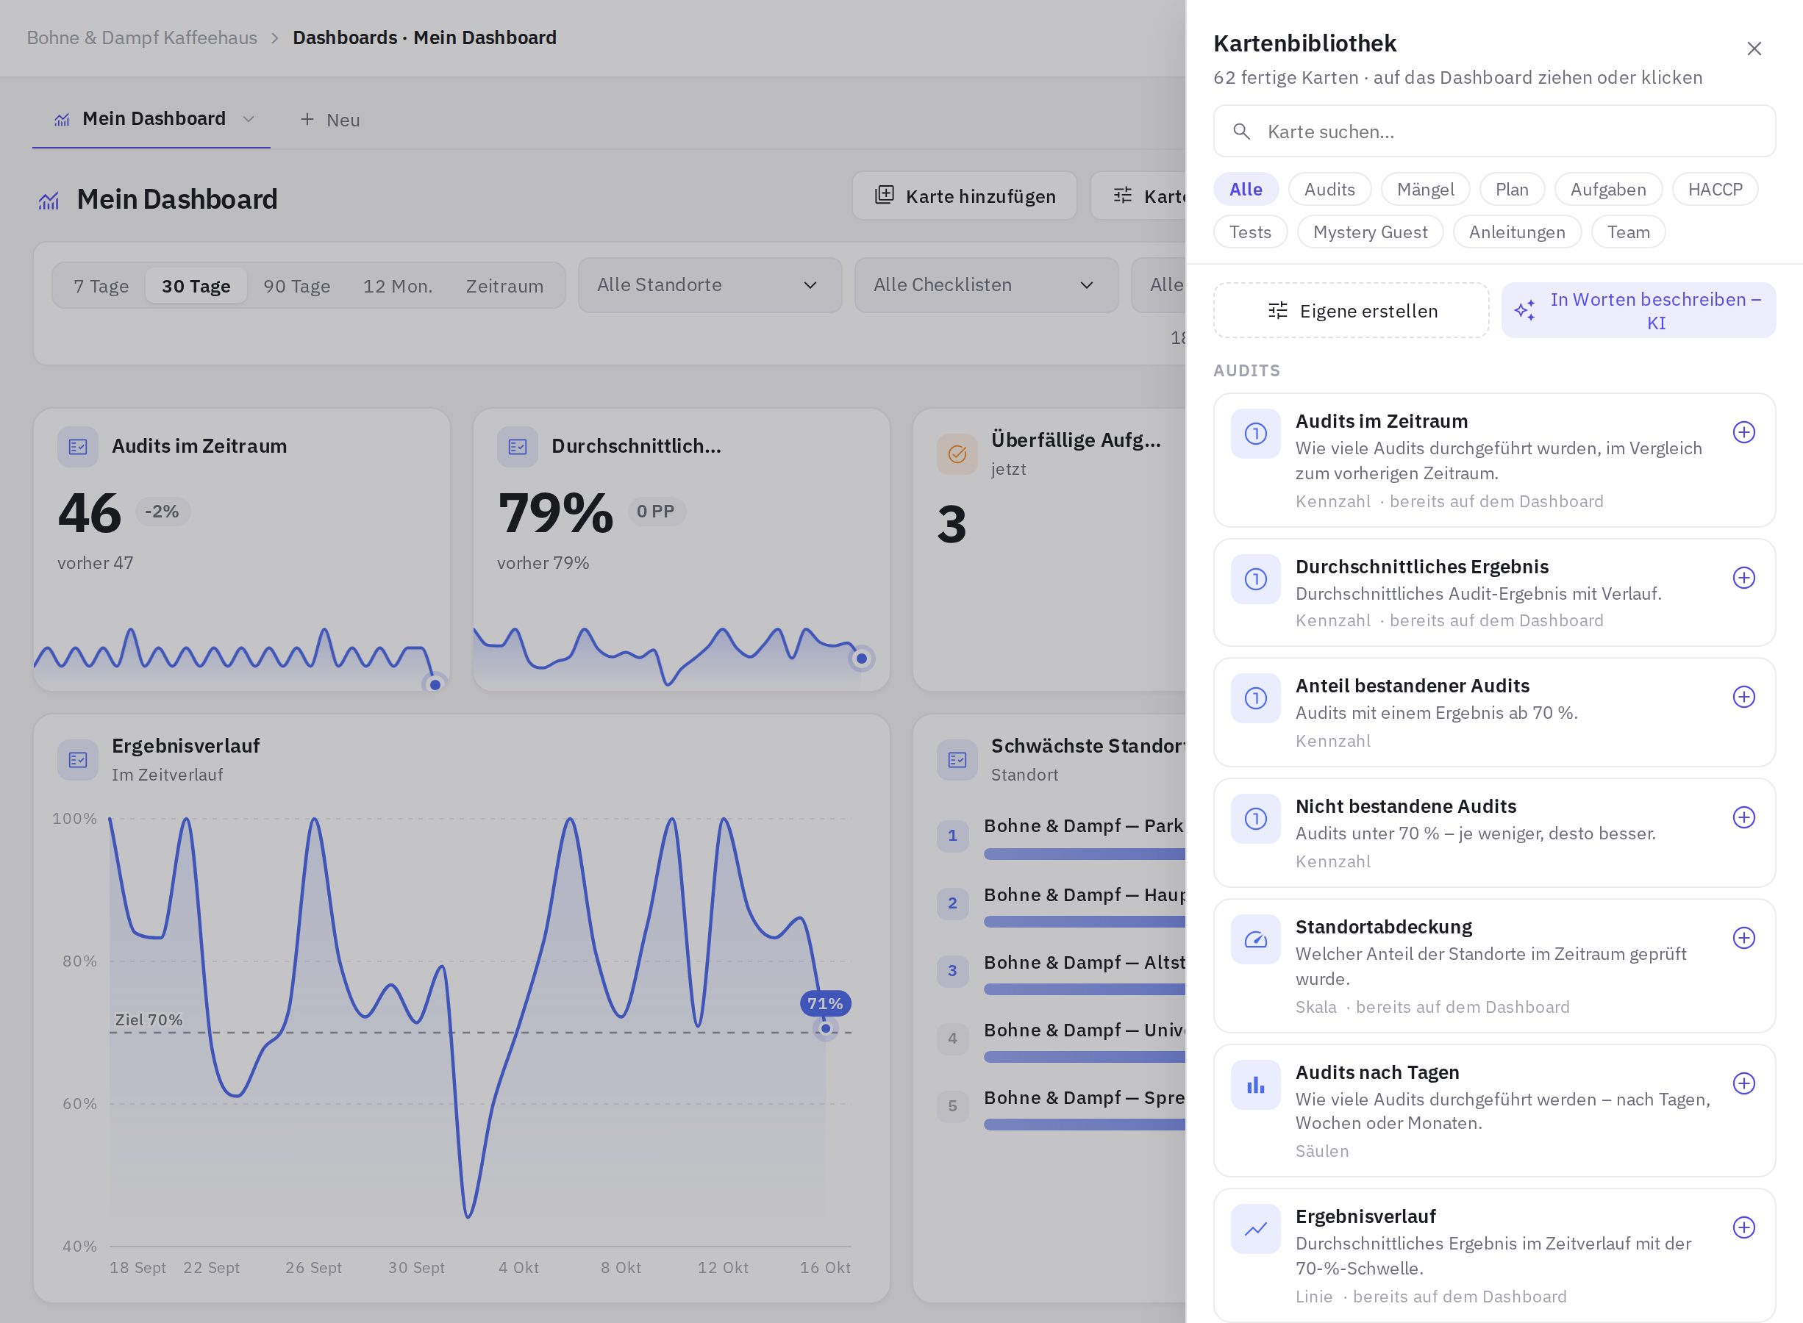Click checklist icon on Schwächste Standorte widget
This screenshot has width=1803, height=1323.
coord(957,760)
